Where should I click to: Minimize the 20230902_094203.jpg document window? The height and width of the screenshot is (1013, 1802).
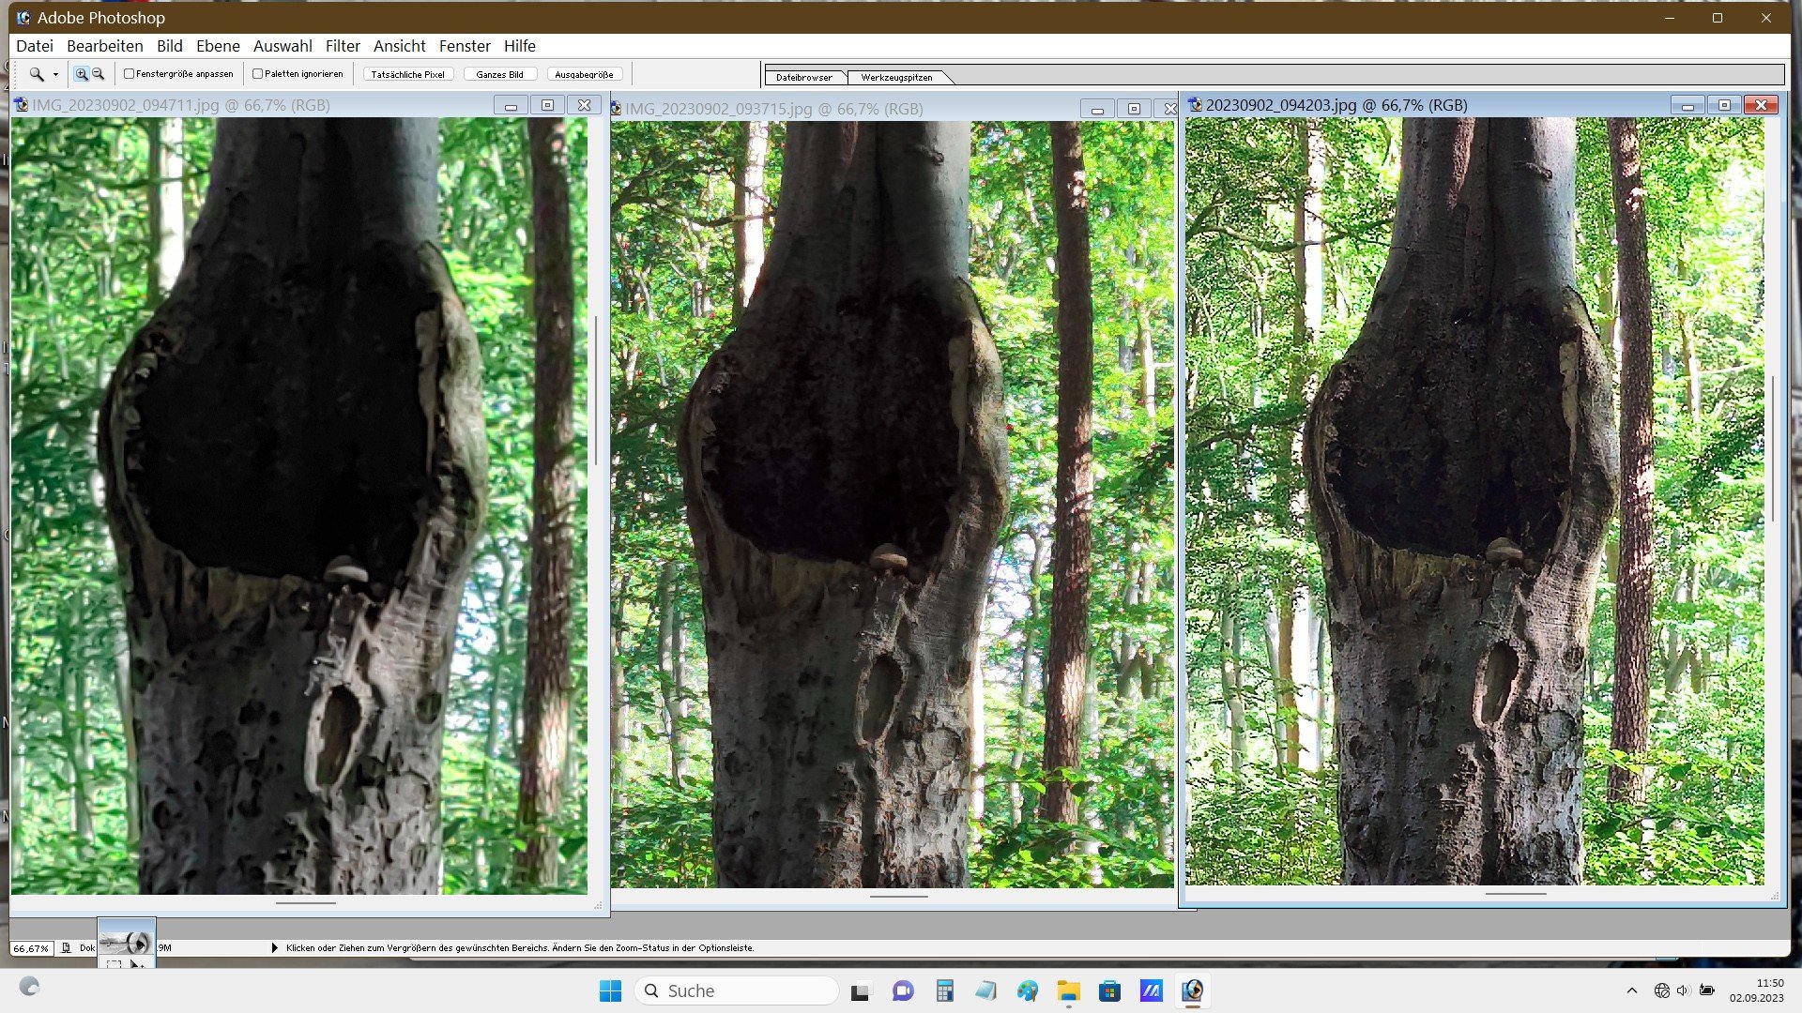point(1687,106)
